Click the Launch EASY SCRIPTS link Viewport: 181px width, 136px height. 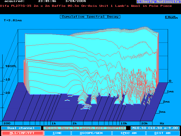(x=85, y=128)
